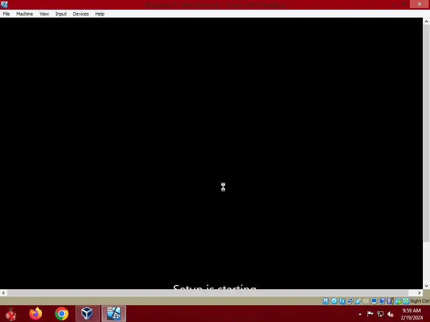Click the network tray icon
This screenshot has height=322, width=430.
click(x=380, y=314)
